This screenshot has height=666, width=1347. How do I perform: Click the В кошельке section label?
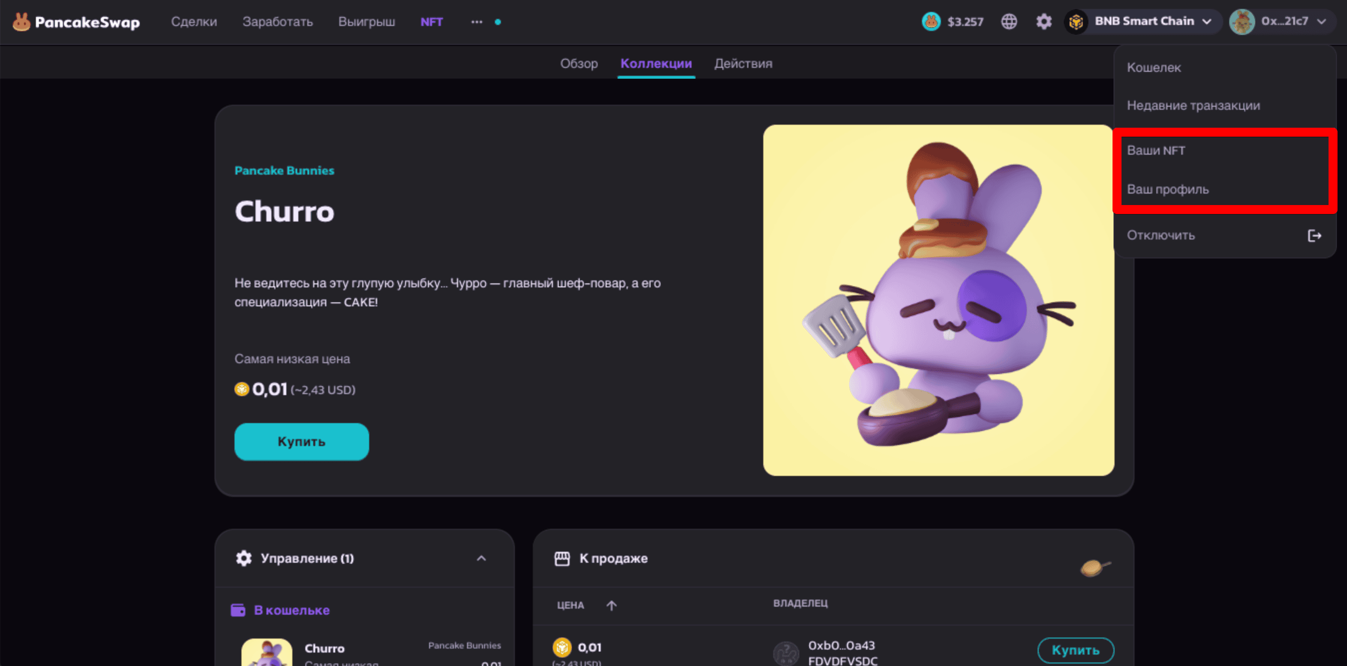click(291, 610)
